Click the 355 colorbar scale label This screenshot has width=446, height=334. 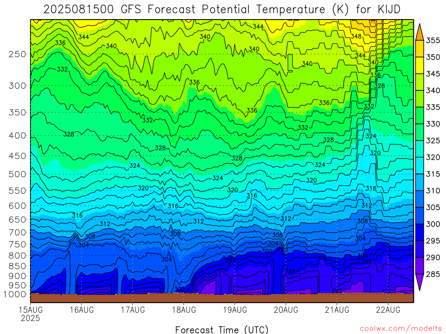433,40
